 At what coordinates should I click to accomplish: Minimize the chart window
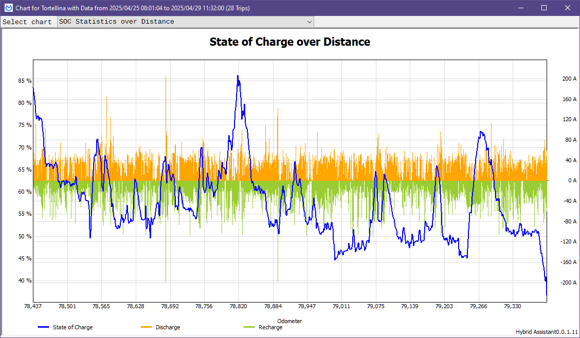pyautogui.click(x=520, y=8)
